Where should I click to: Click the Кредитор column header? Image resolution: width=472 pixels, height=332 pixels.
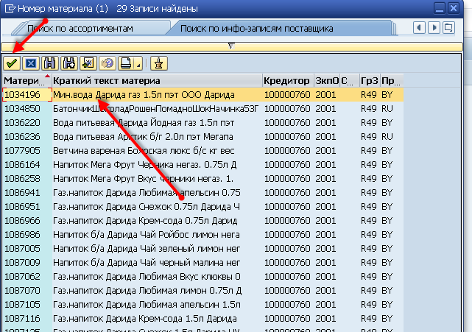(286, 81)
